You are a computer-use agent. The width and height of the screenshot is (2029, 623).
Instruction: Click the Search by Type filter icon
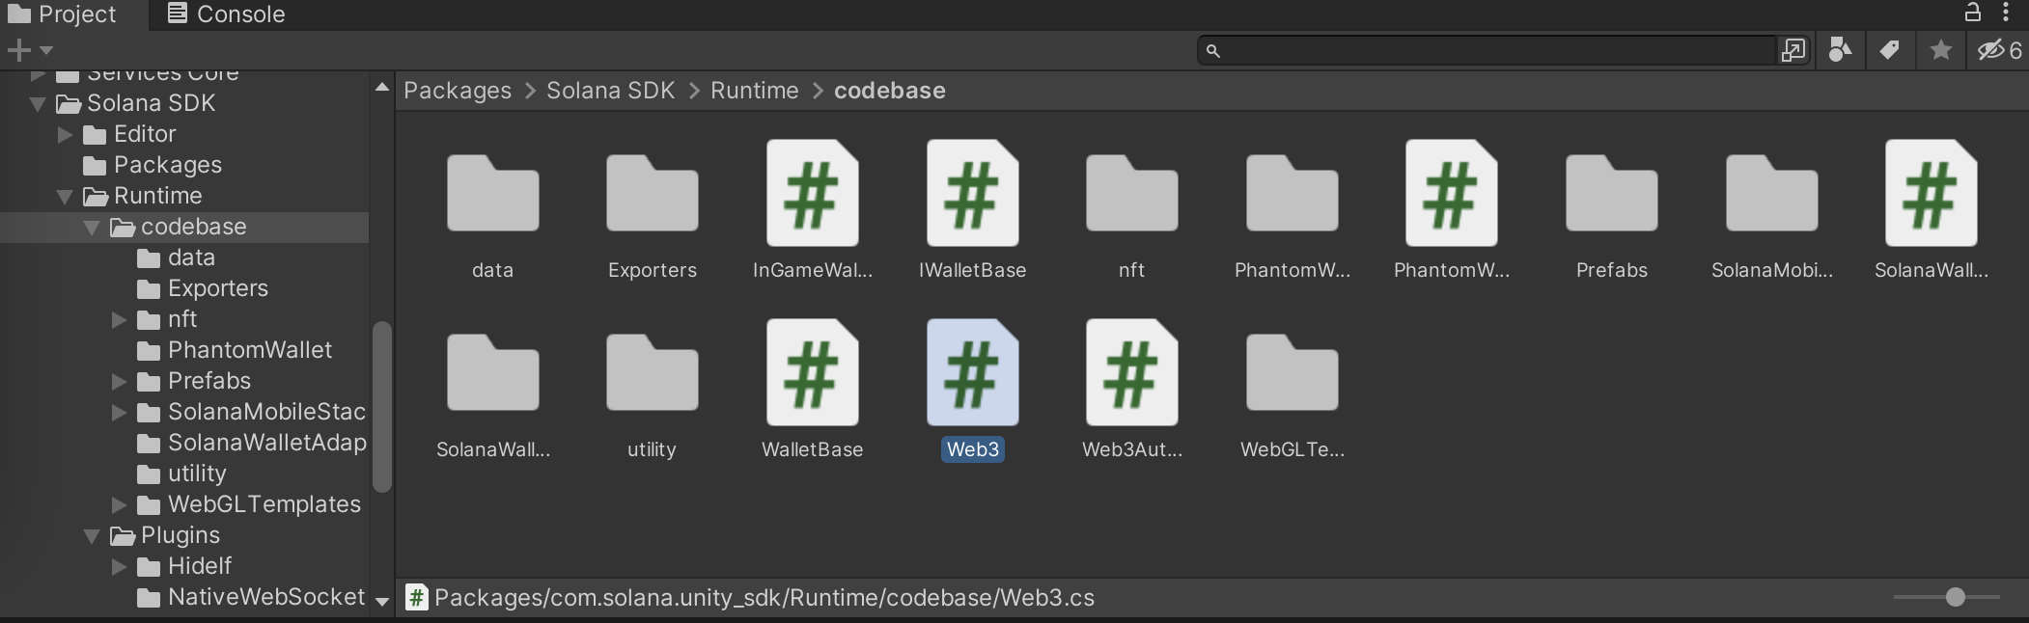(1840, 50)
